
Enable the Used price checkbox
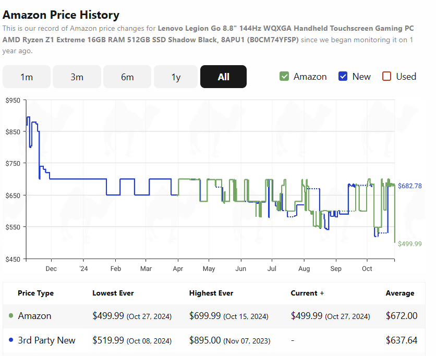tap(387, 77)
